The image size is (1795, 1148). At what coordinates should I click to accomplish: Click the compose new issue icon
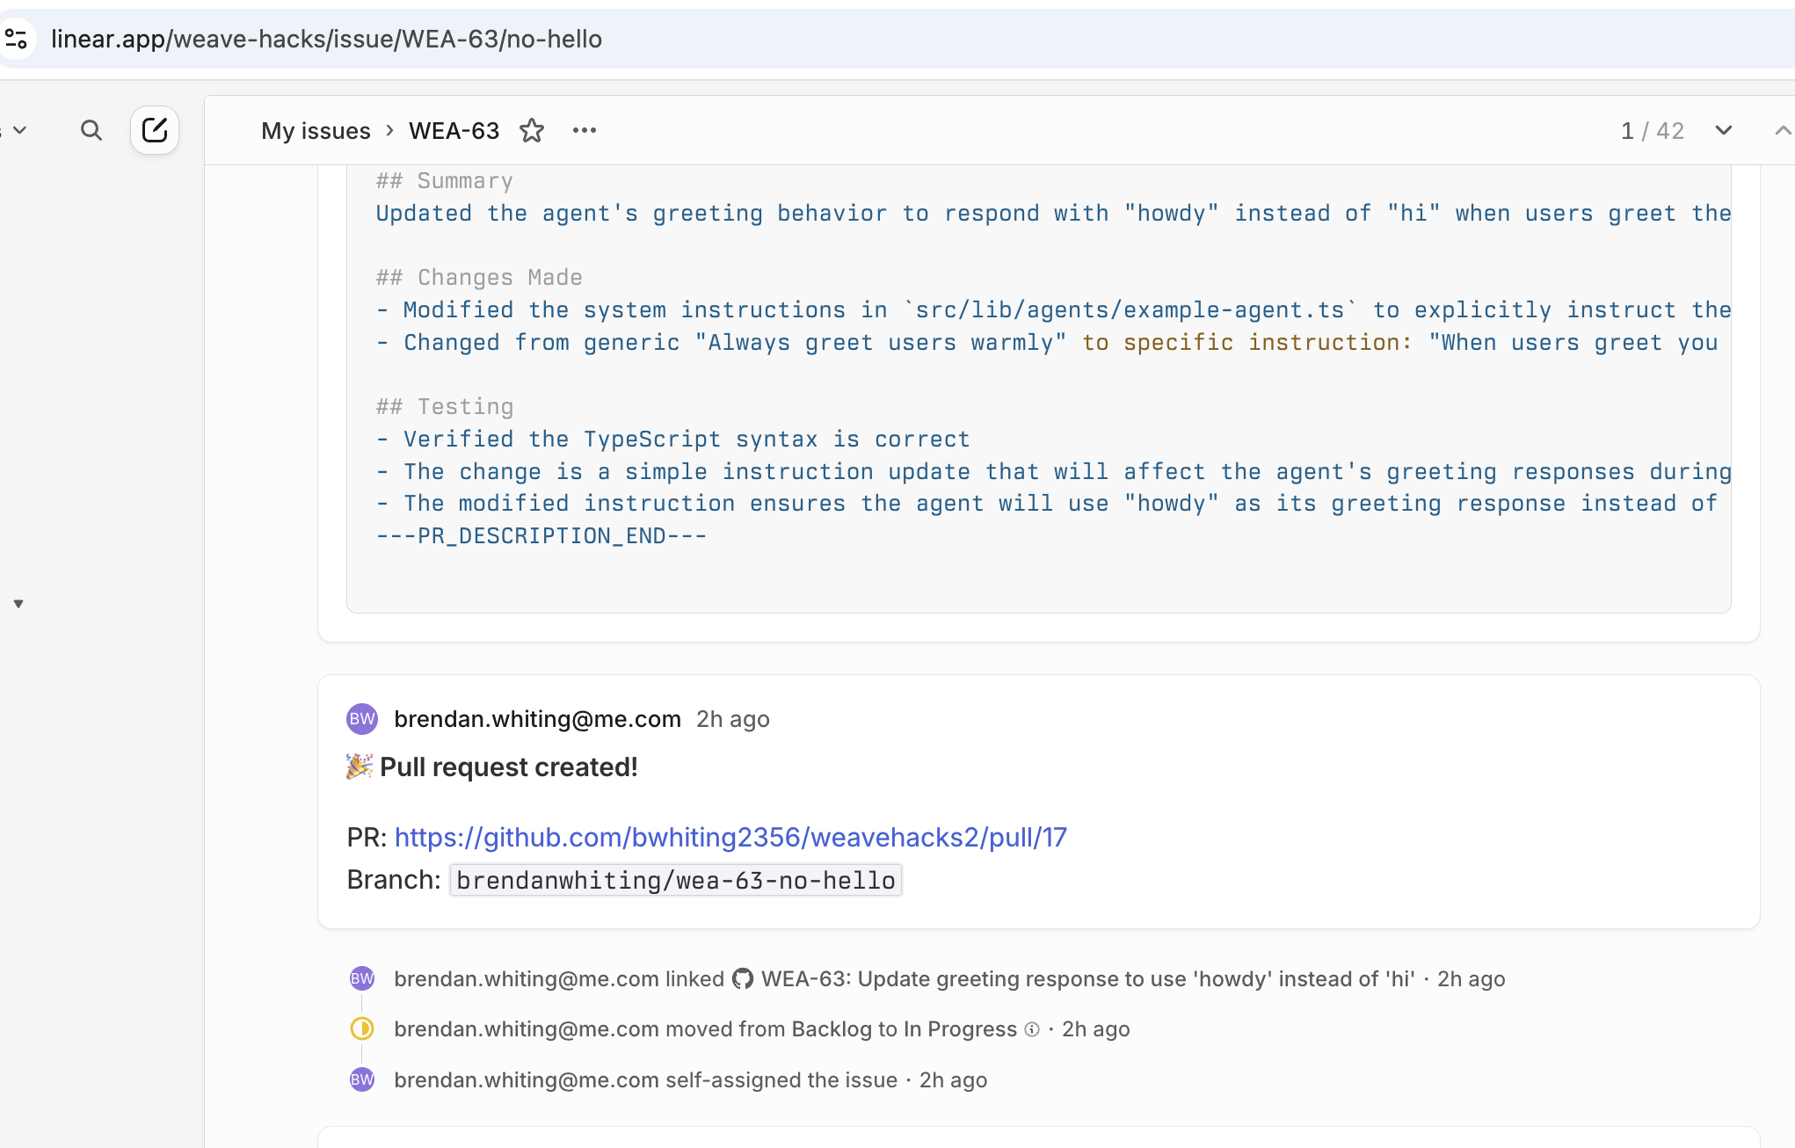(155, 131)
